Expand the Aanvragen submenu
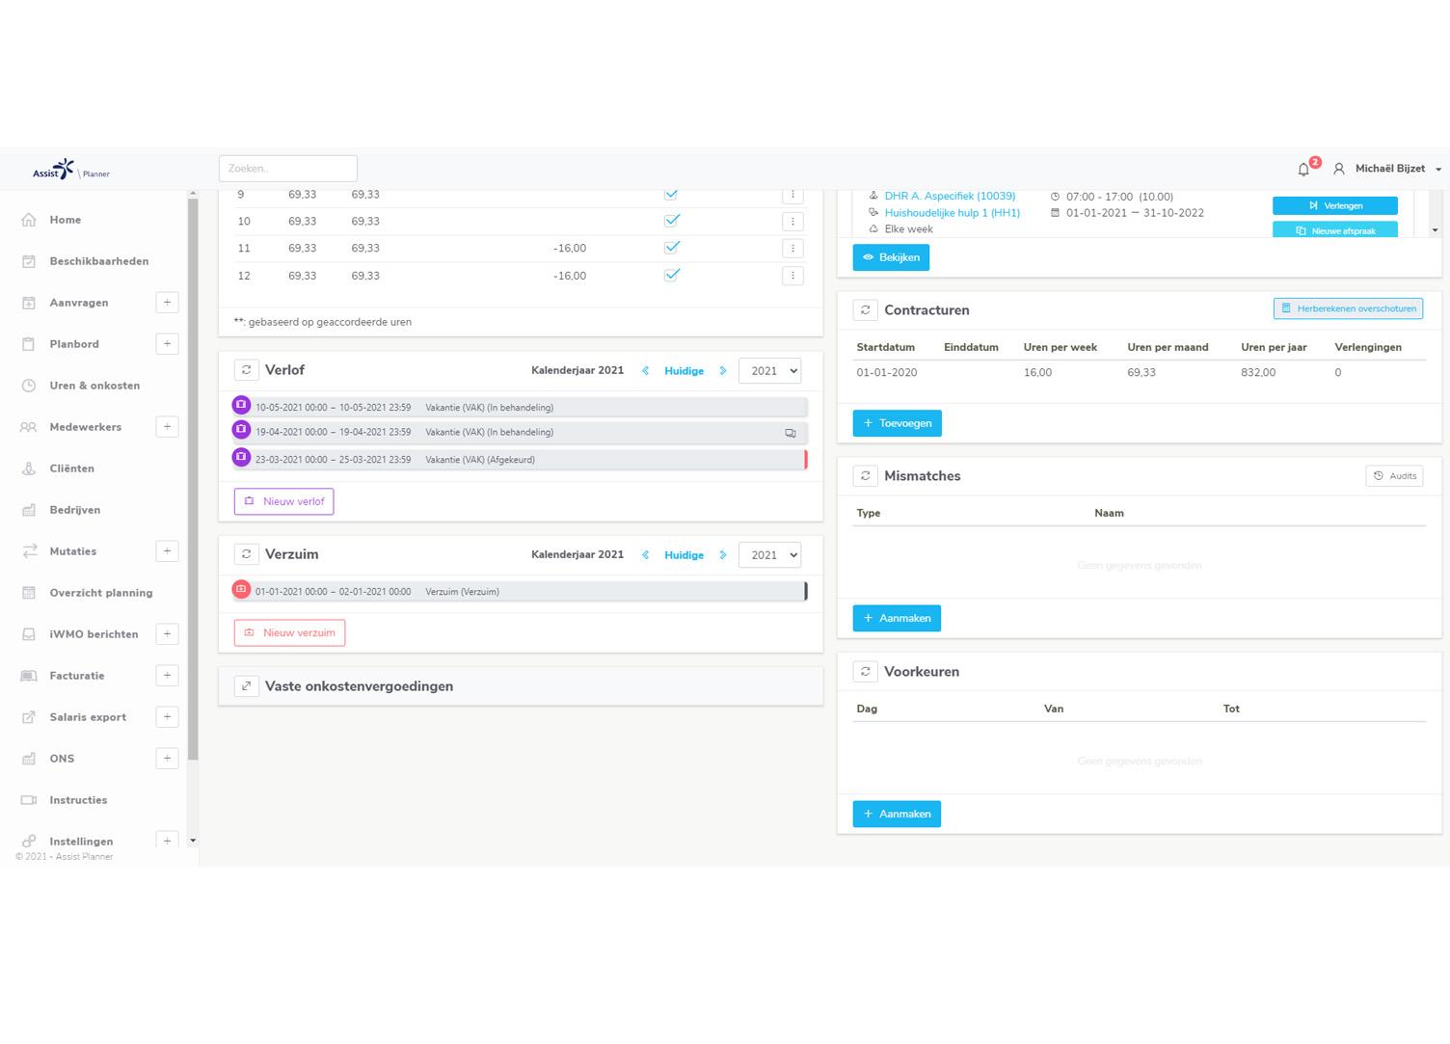Image resolution: width=1450 pixels, height=1044 pixels. tap(167, 303)
